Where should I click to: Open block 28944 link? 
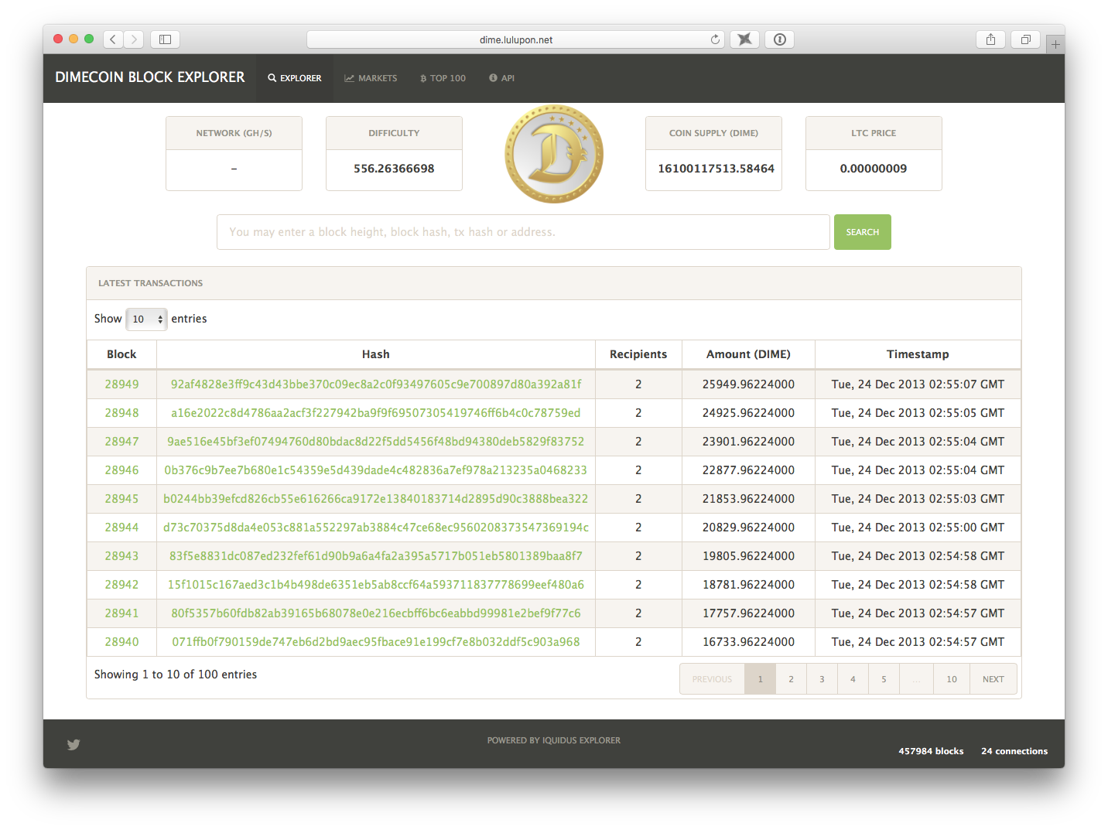pos(122,528)
